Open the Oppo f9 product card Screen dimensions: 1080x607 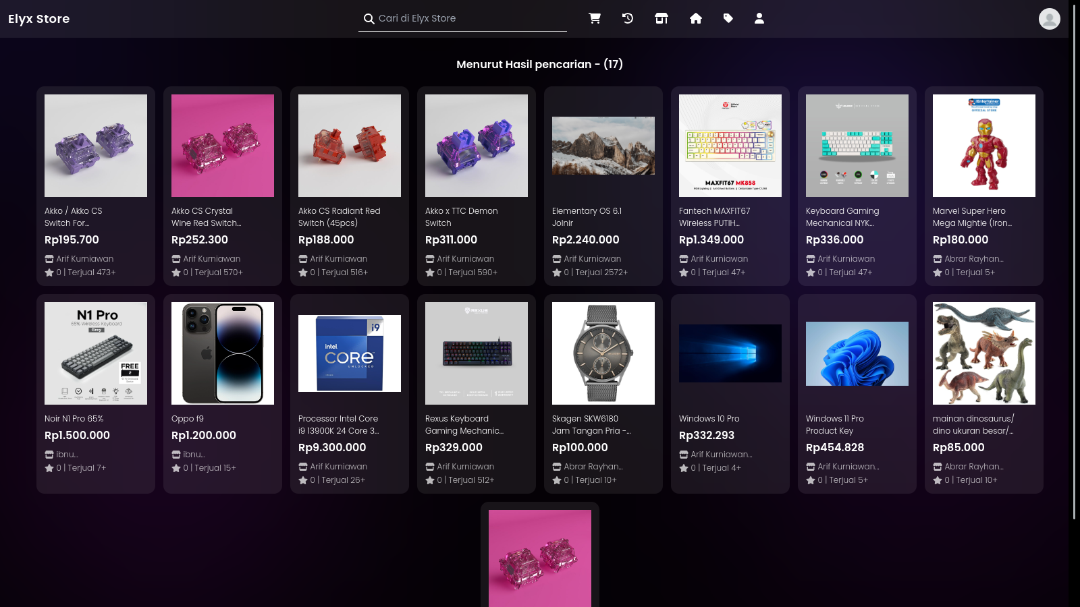coord(222,353)
